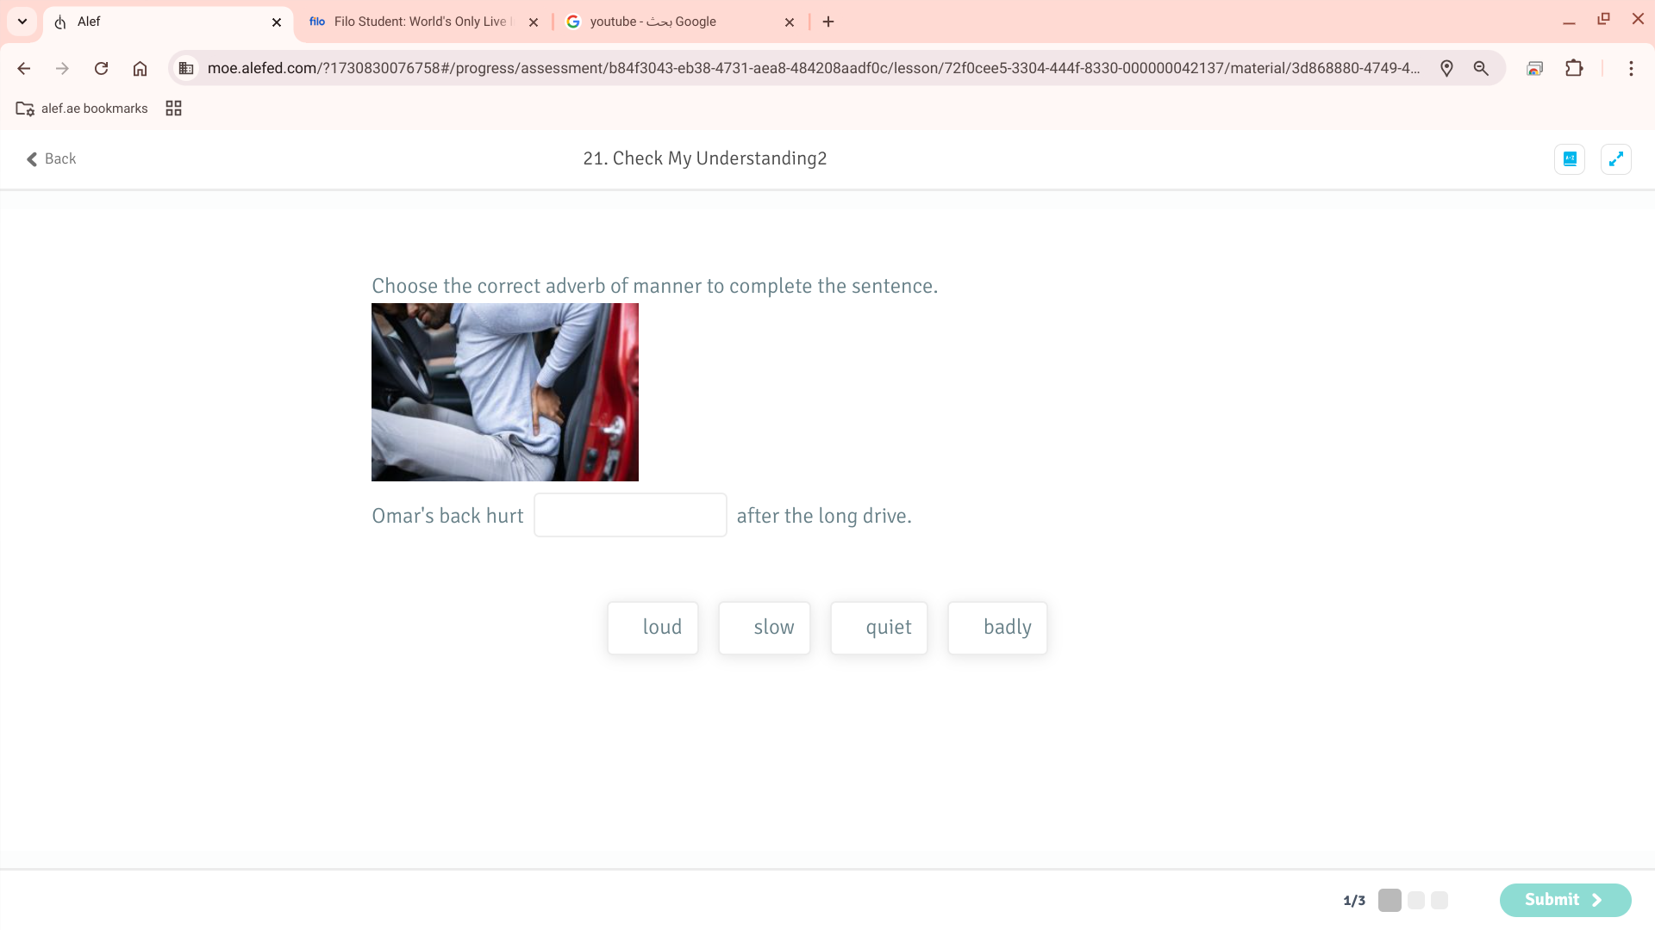The width and height of the screenshot is (1655, 930).
Task: Expand the tab search dropdown arrow
Action: point(22,22)
